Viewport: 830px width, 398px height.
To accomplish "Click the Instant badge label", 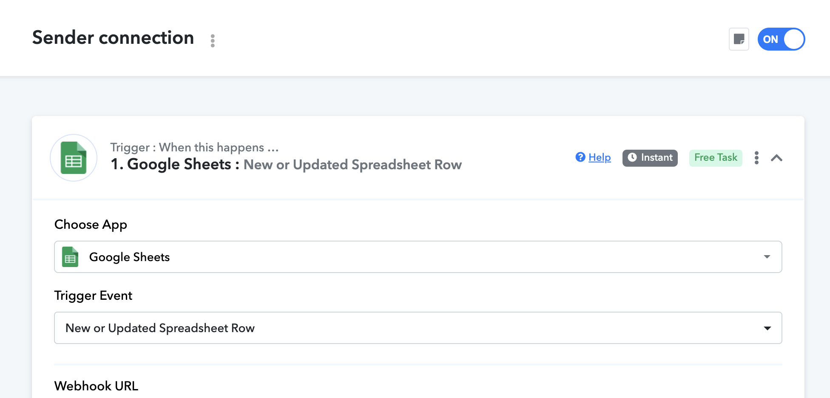I will coord(657,157).
